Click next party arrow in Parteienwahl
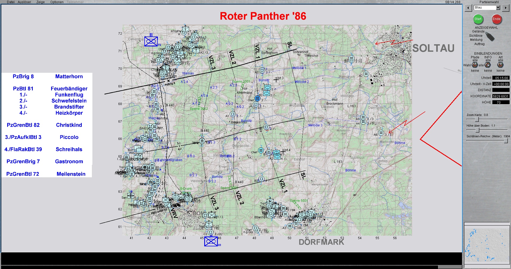511x269 pixels. pos(505,8)
